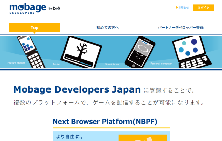Screen dimensions: 222x141
Task: Click the smartphone illustration in the banner
Action: pos(140,53)
